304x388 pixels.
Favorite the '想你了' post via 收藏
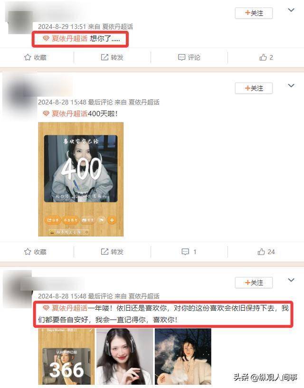click(x=36, y=57)
